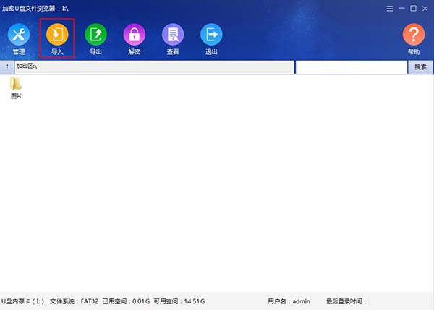Open the 管理 (Manage) tool icon
434x310 pixels.
19,34
